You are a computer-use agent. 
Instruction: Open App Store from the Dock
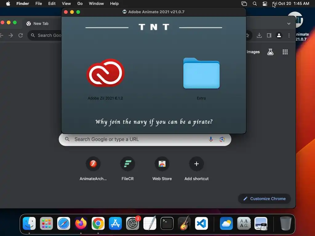click(x=115, y=223)
